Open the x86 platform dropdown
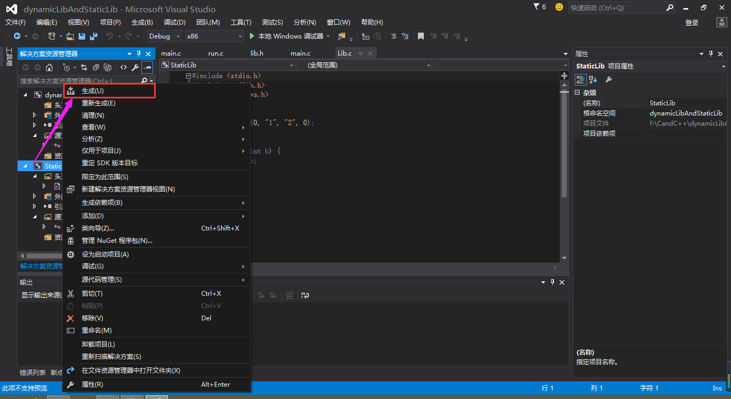The height and width of the screenshot is (399, 731). [x=214, y=36]
